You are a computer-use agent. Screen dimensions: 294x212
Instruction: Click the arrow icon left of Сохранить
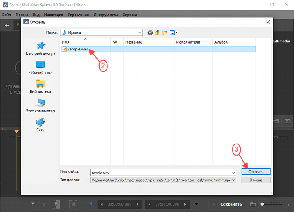pyautogui.click(x=214, y=204)
